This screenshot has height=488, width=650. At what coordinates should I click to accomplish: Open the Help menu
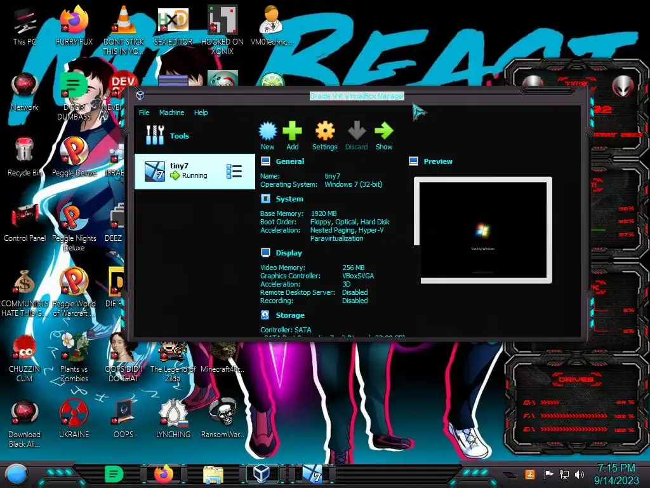coord(201,112)
